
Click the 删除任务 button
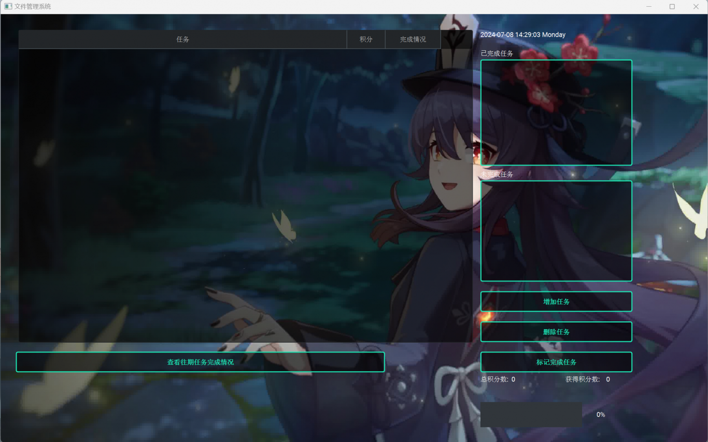[556, 332]
